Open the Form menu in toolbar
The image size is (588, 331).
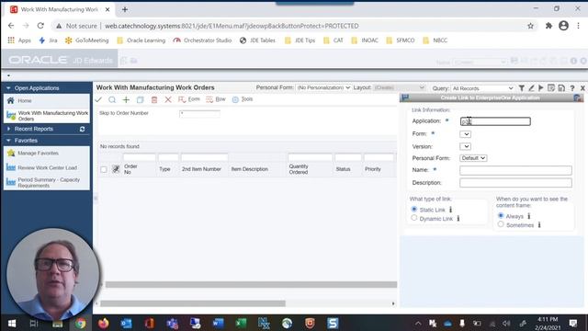pos(189,99)
